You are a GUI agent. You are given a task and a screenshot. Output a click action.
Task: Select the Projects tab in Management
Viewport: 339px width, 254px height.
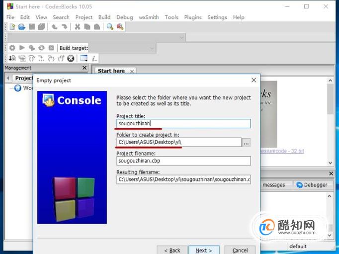click(23, 78)
